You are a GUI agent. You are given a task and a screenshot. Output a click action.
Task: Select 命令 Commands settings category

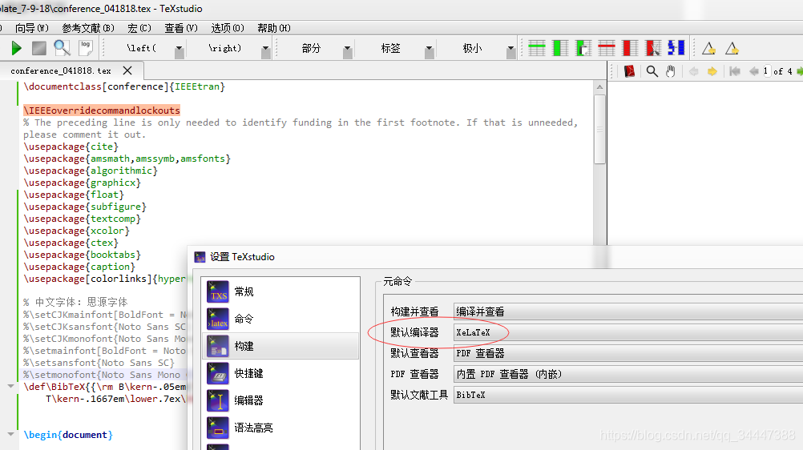[280, 319]
